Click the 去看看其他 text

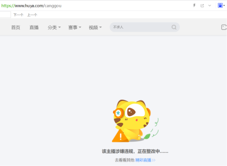pos(125,160)
